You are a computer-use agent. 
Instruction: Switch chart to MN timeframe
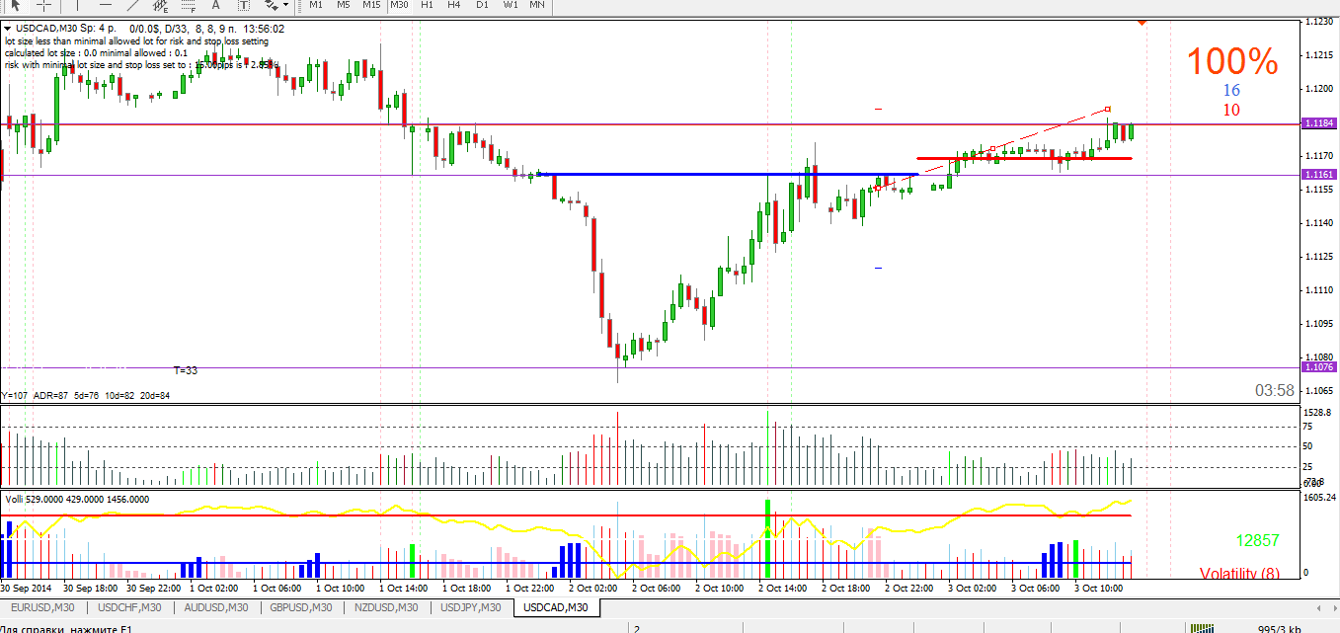pos(537,5)
